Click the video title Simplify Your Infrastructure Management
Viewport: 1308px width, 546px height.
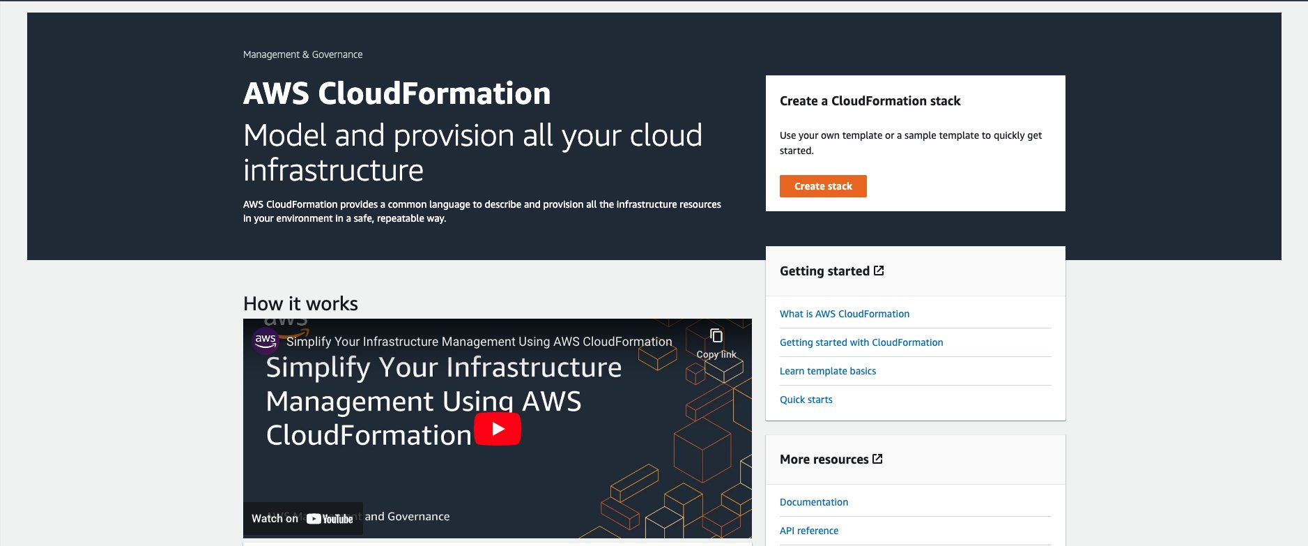tap(479, 342)
